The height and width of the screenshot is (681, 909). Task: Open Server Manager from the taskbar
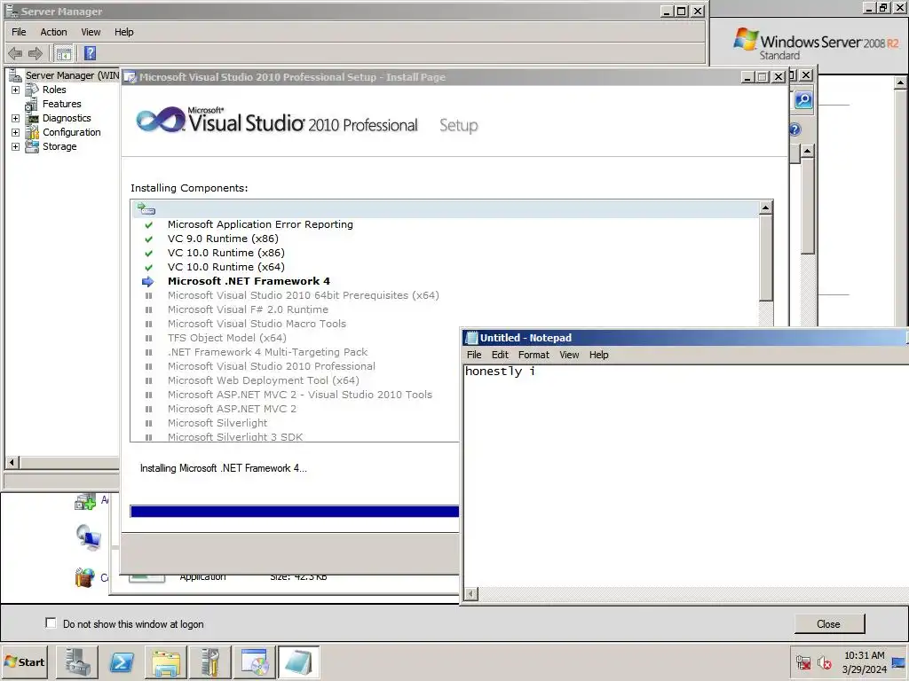tap(77, 662)
